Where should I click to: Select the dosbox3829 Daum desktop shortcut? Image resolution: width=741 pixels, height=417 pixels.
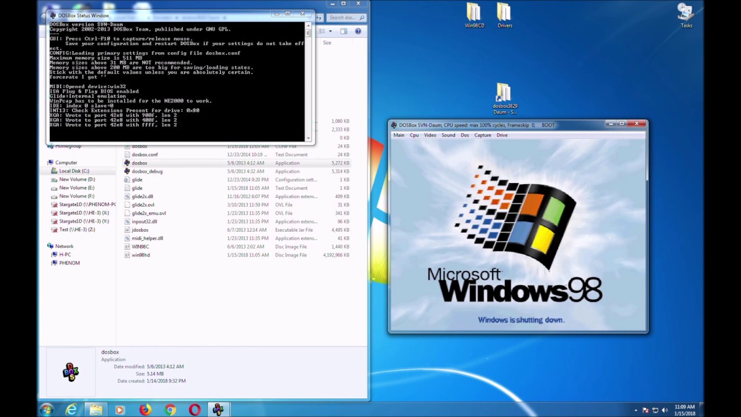[x=505, y=98]
